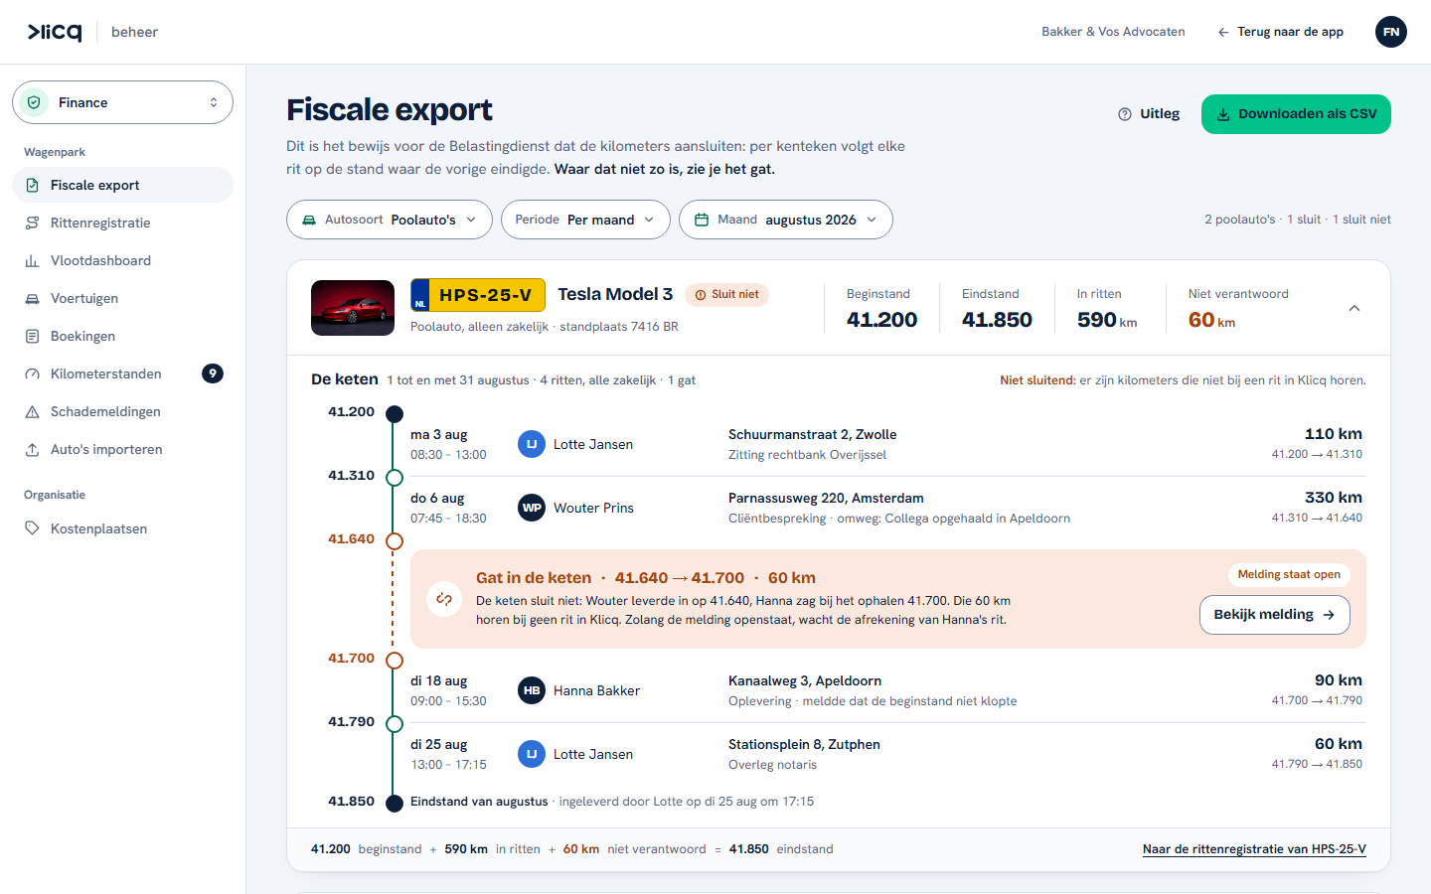Click the Kilometerstanden gauge icon

click(32, 373)
